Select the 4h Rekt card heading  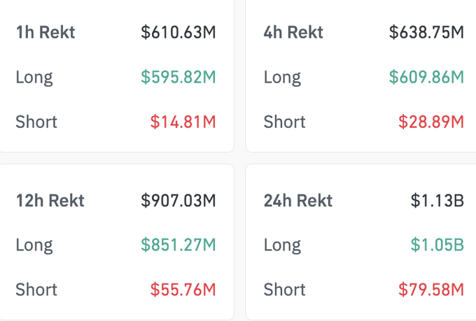293,32
